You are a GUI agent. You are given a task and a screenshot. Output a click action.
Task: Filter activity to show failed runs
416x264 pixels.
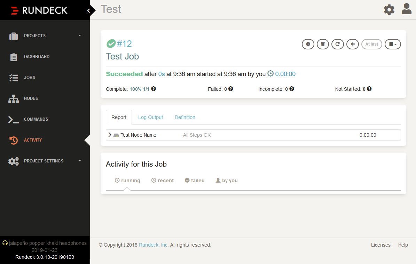point(195,180)
